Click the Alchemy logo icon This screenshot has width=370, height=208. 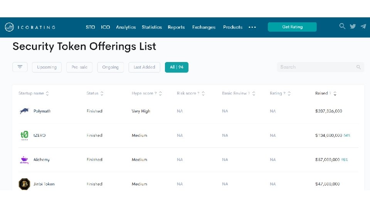24,160
